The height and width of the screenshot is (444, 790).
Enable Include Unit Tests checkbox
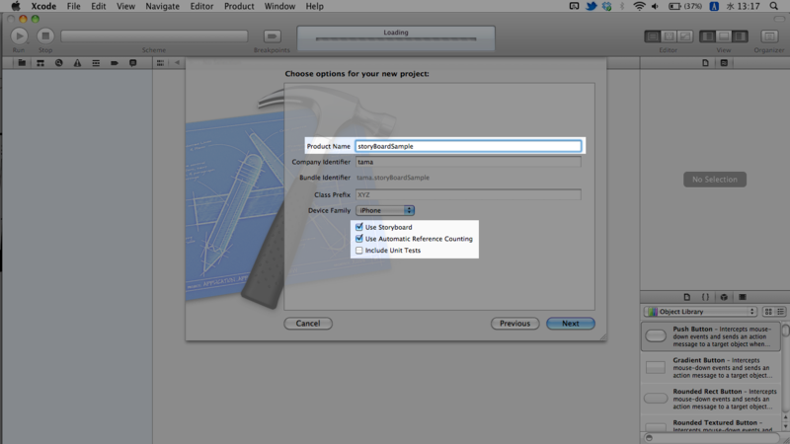[359, 251]
